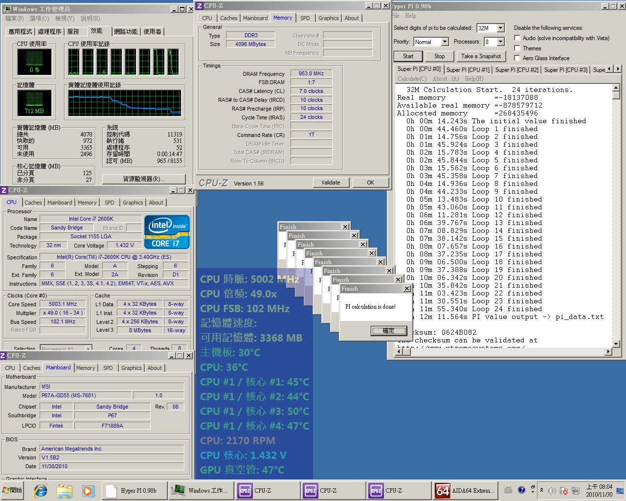Click the left tab-scroll arrow in Hyper PI
Screen dimensions: 626x501
[x=610, y=69]
